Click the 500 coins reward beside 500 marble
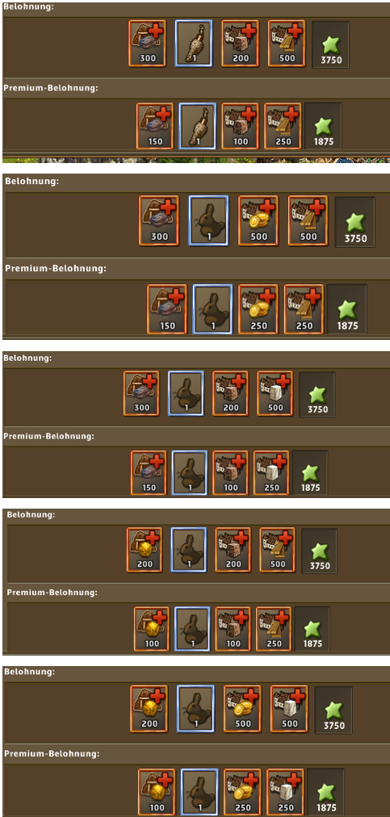Screen dimensions: 390x817 (x=242, y=707)
